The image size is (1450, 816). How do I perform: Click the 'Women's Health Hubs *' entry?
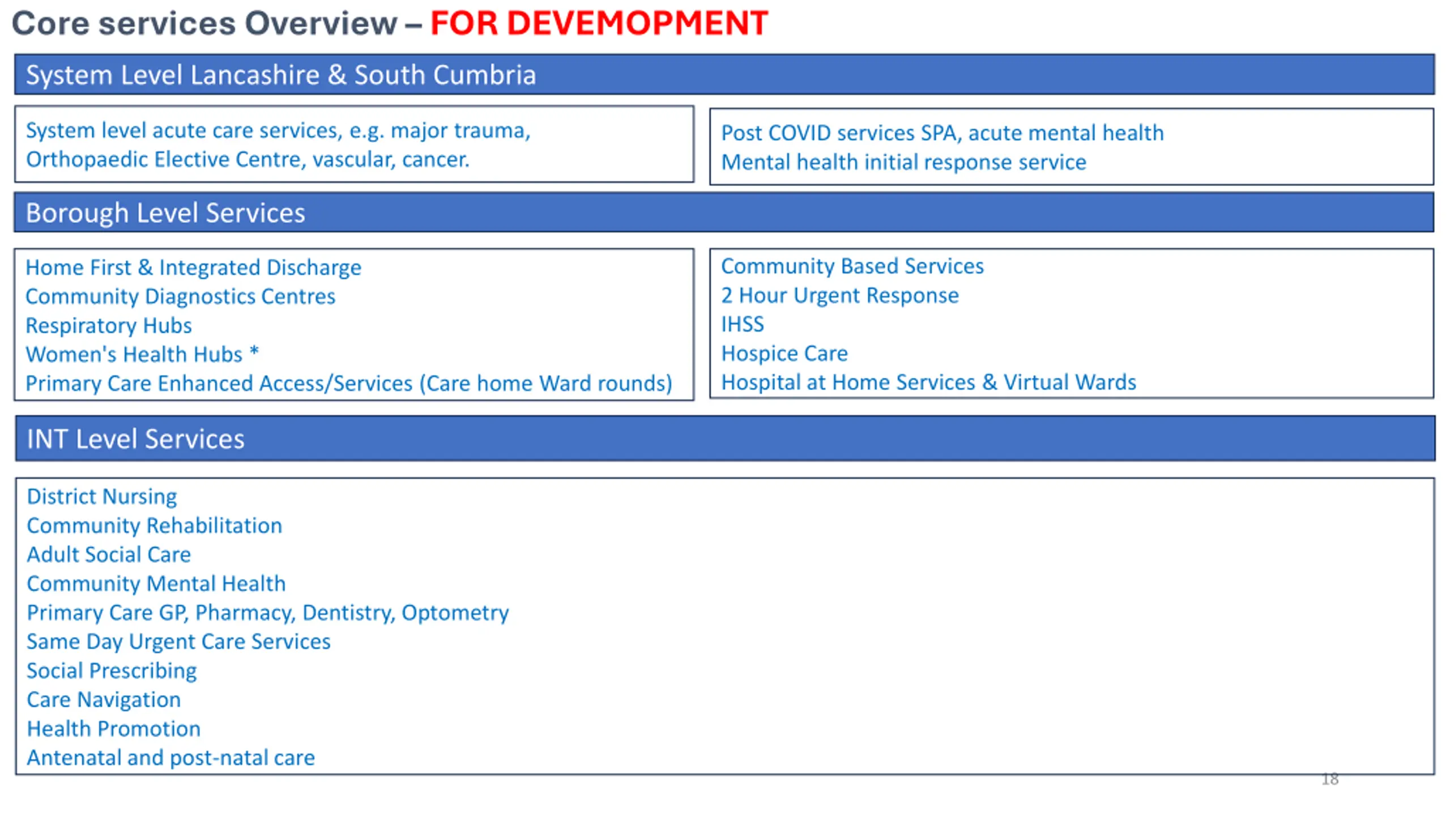142,355
